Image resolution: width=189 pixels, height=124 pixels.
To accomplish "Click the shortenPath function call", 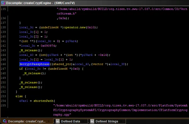I will coord(43,101).
